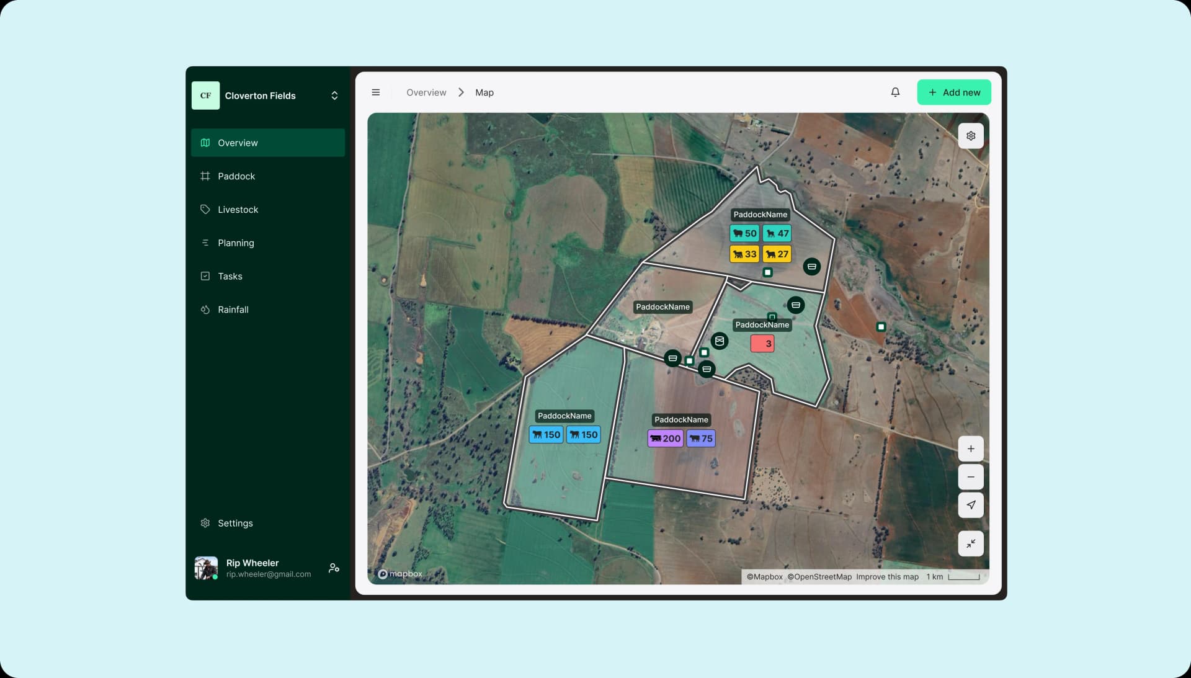Open the Mapbox logo link

coord(400,574)
